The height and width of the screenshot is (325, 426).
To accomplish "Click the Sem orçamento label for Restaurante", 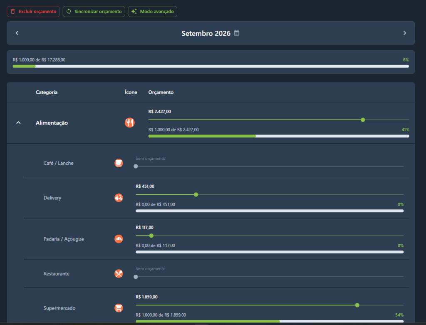I will pyautogui.click(x=150, y=269).
